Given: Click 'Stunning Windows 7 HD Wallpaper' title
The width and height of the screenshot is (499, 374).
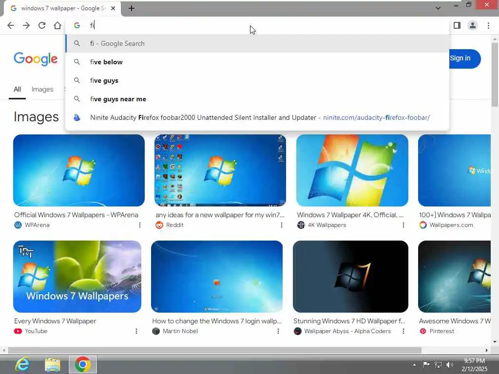Looking at the screenshot, I should (349, 321).
